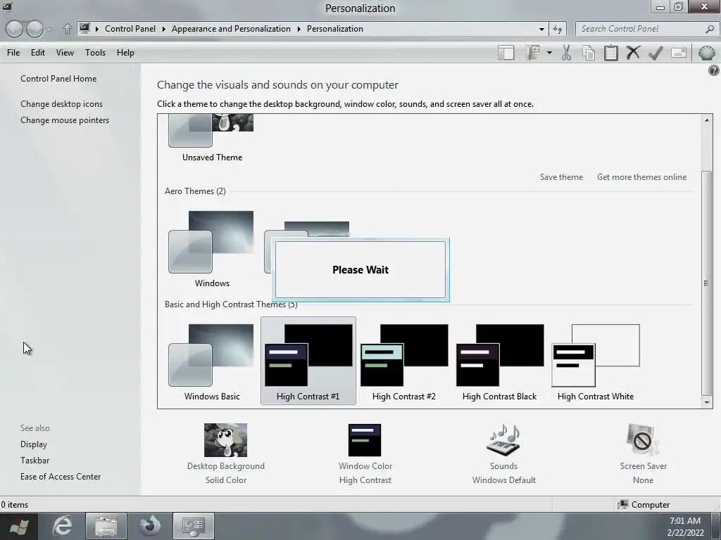Select the Unsaved Theme thumbnail
This screenshot has width=721, height=540.
pos(212,138)
